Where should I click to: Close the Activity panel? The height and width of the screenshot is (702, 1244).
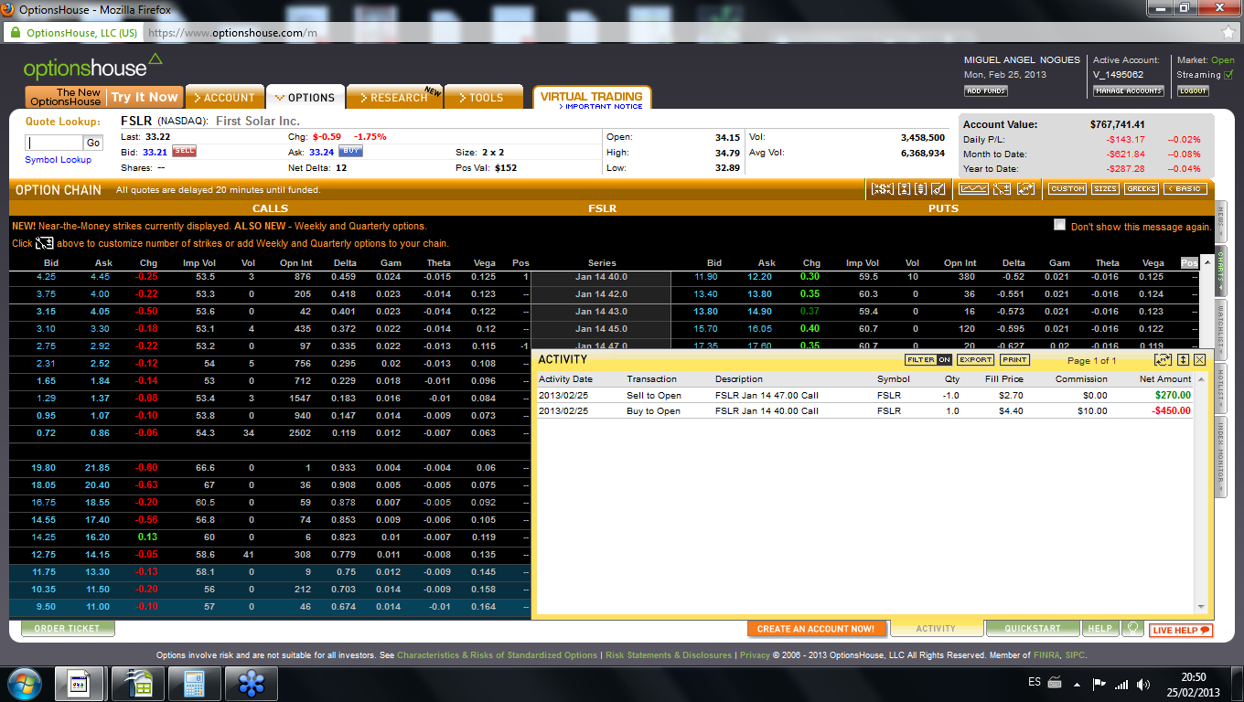1199,360
